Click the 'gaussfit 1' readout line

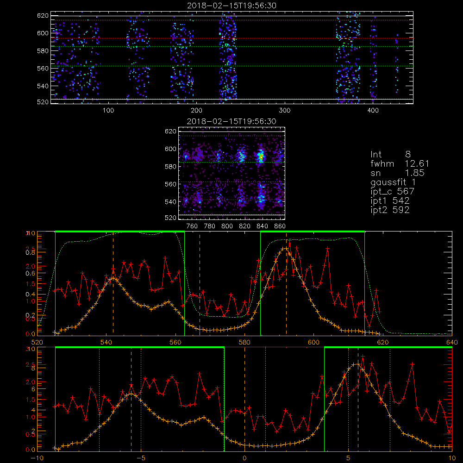click(393, 182)
